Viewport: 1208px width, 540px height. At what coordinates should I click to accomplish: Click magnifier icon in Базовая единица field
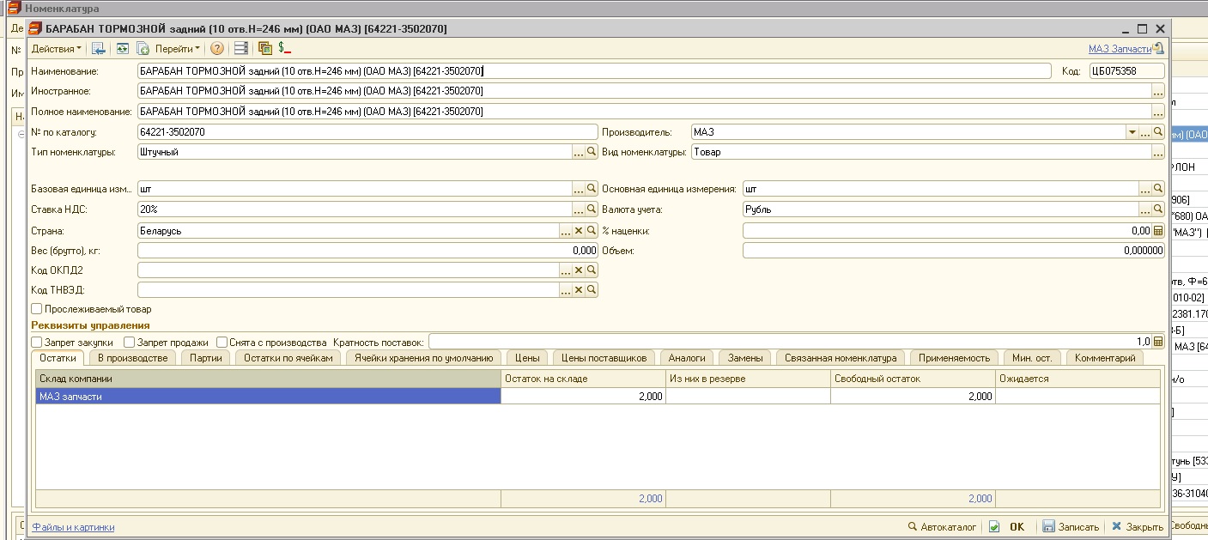[x=592, y=189]
